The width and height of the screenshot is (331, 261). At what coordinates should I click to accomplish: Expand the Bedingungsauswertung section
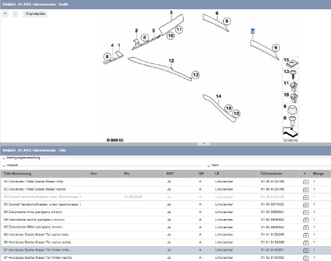coord(4,158)
